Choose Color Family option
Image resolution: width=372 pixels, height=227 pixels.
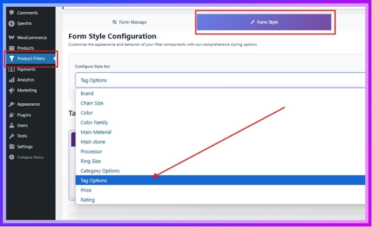coord(220,123)
